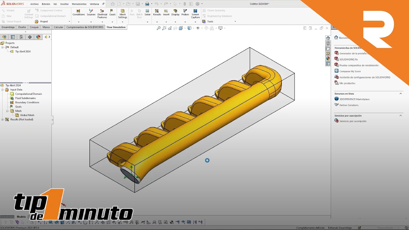This screenshot has height=230, width=409.
Task: Expand the Solve dropdown arrow
Action: (x=147, y=22)
